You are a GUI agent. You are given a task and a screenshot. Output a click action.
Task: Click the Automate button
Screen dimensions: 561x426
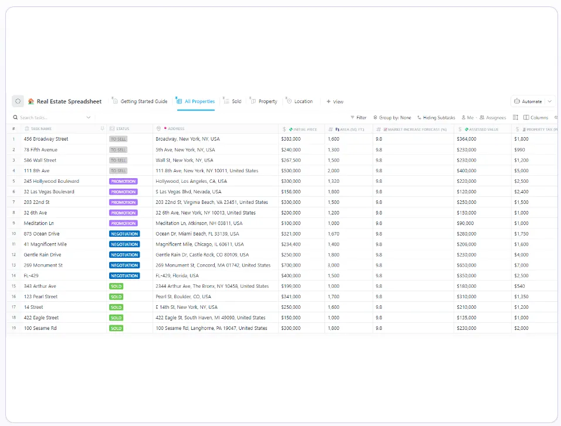coord(528,101)
